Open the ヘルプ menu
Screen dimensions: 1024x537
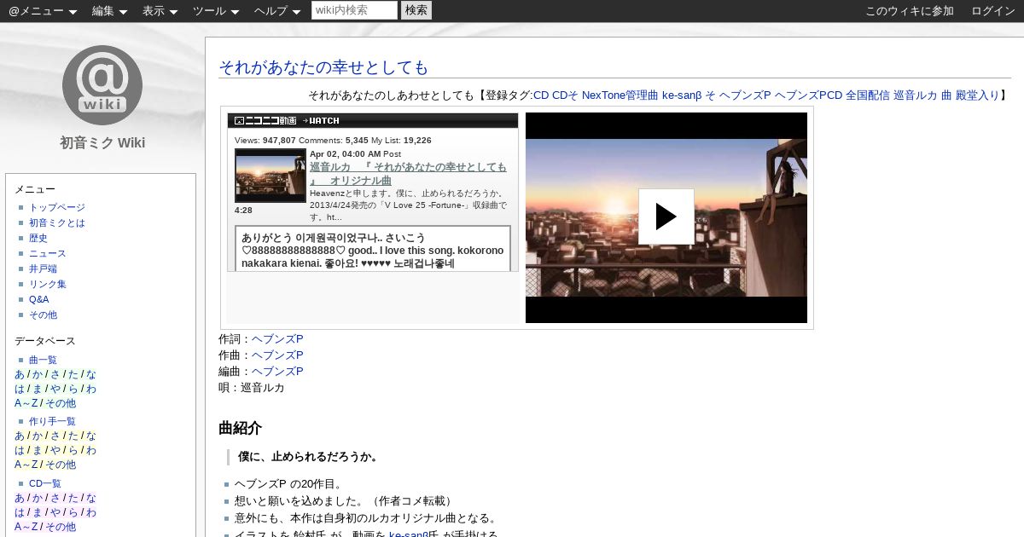click(277, 11)
